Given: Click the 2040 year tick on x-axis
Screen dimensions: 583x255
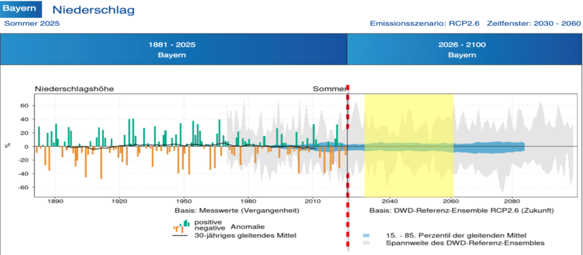Looking at the screenshot, I should pos(390,201).
